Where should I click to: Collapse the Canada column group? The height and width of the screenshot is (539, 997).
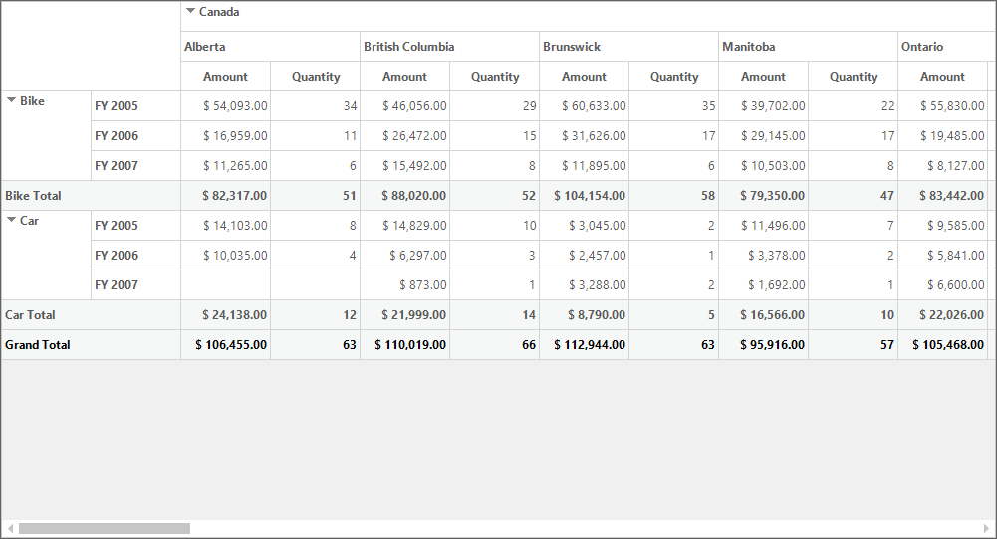190,11
